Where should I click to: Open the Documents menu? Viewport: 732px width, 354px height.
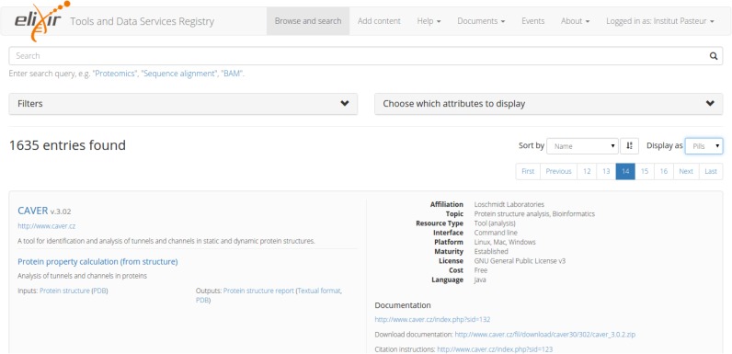click(x=481, y=21)
